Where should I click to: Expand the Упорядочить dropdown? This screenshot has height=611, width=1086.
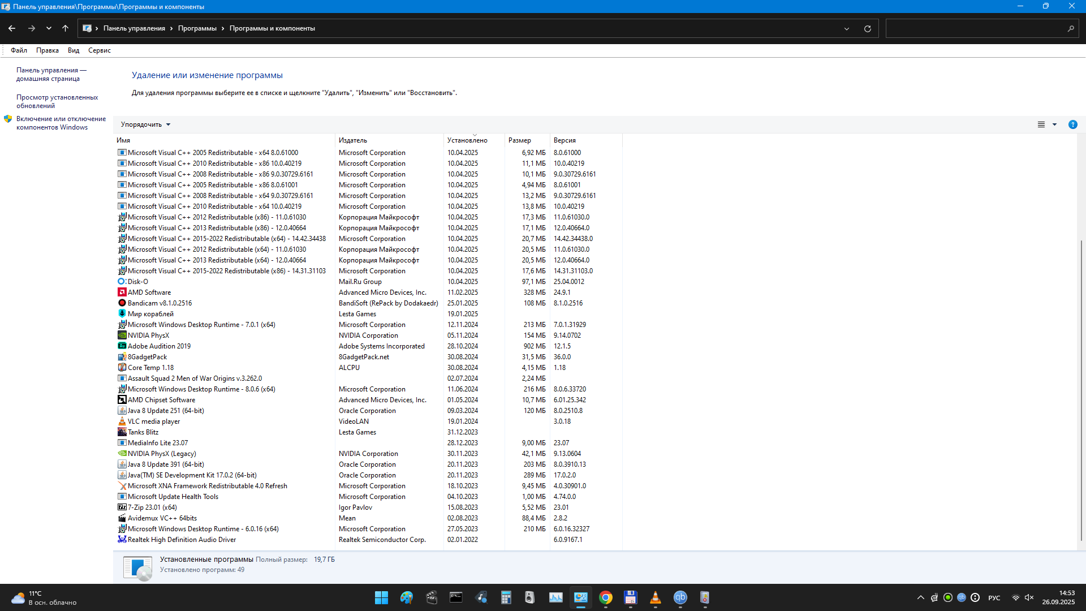(x=145, y=124)
